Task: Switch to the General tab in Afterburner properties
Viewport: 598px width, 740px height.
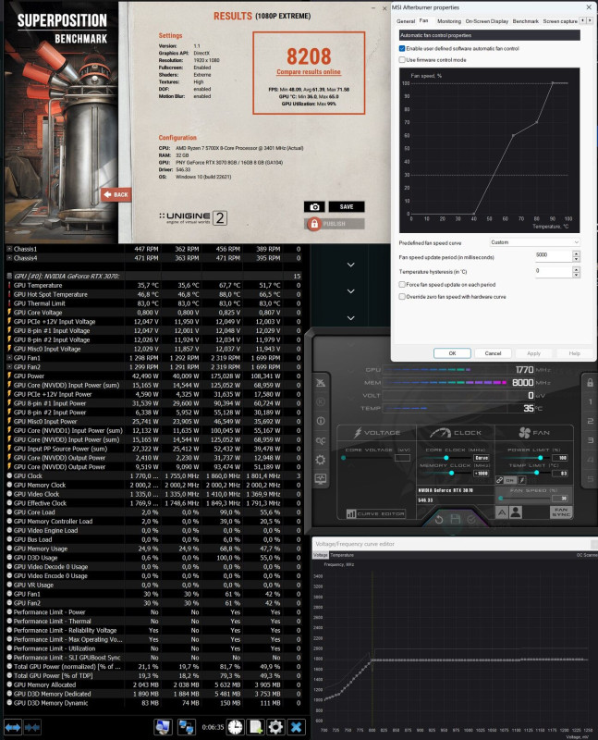Action: click(406, 21)
